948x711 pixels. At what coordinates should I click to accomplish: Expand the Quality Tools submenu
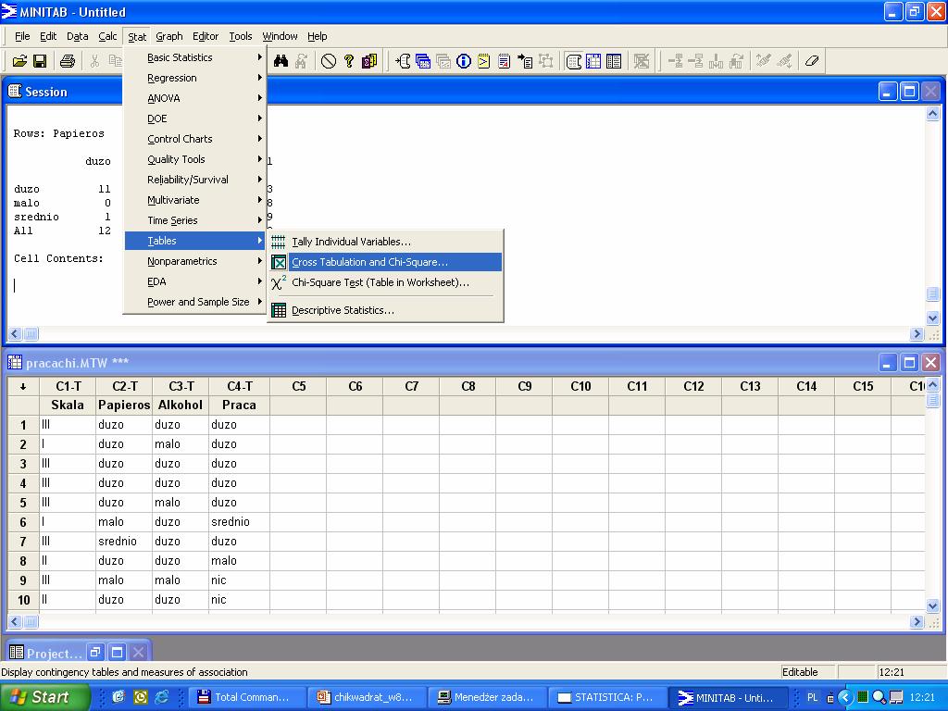[x=194, y=159]
